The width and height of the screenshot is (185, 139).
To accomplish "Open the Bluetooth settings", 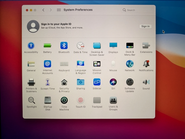I will 64,45.
